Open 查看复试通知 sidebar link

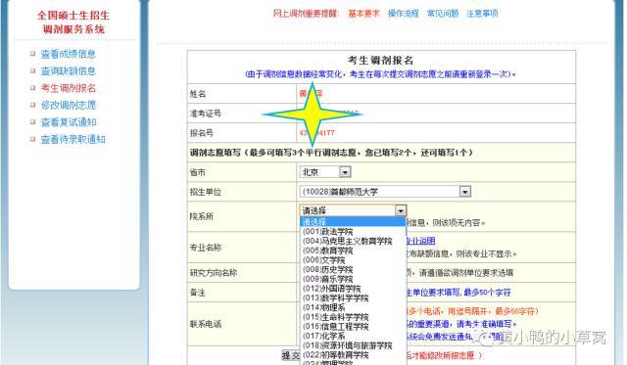[69, 122]
